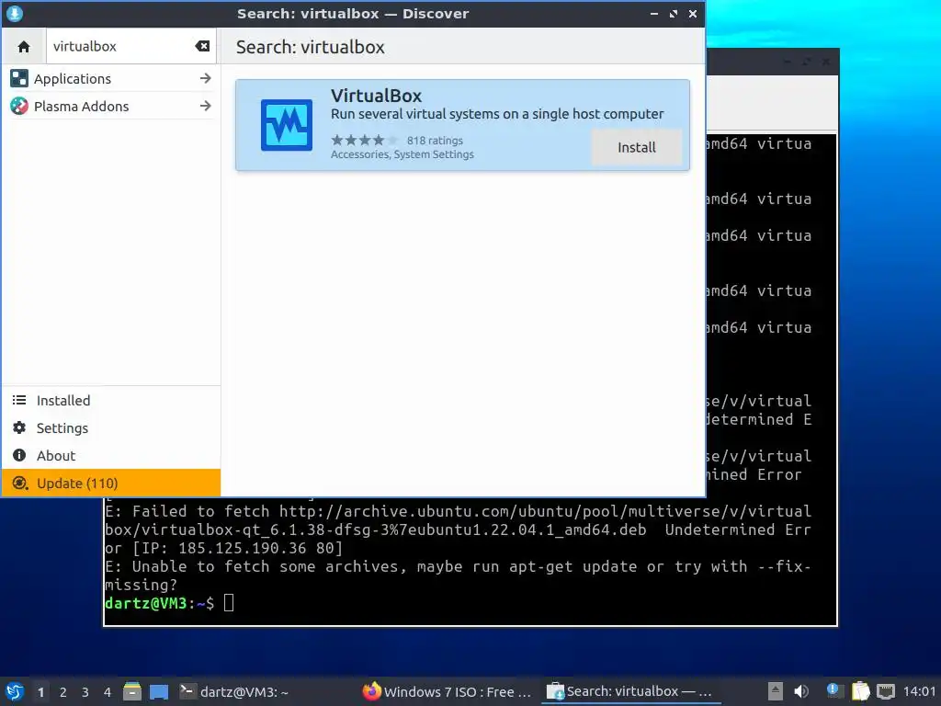Viewport: 941px width, 706px height.
Task: Click the 14:01 clock
Action: tap(919, 691)
